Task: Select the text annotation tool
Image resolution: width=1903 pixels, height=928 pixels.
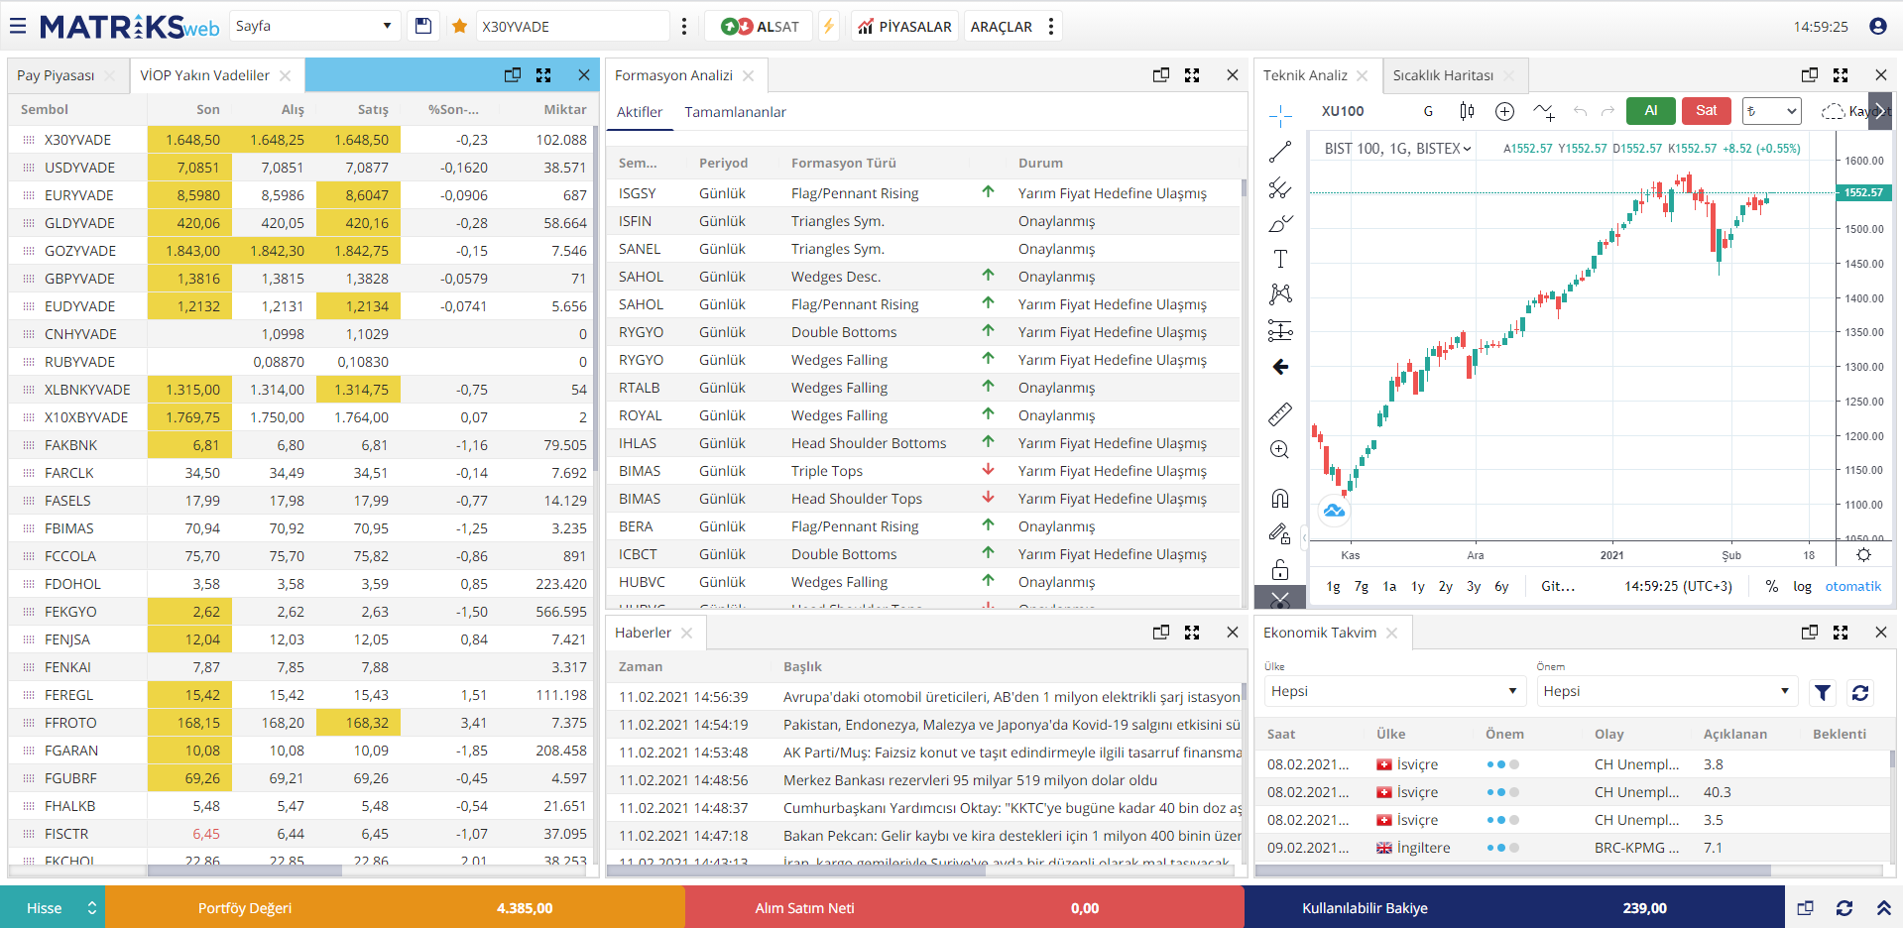Action: point(1280,259)
